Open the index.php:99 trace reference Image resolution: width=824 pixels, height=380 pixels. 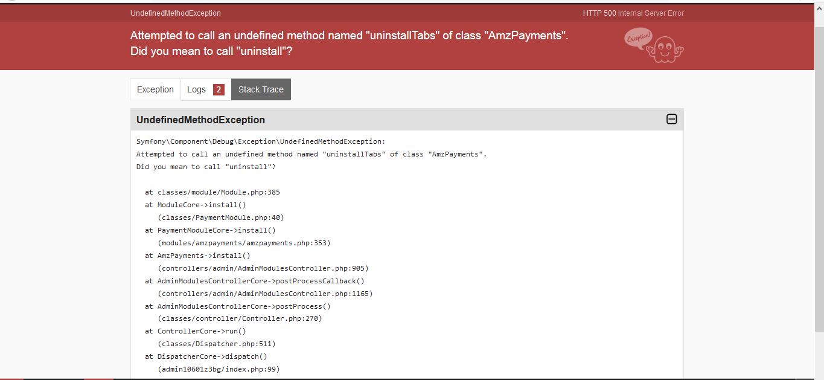tap(219, 369)
